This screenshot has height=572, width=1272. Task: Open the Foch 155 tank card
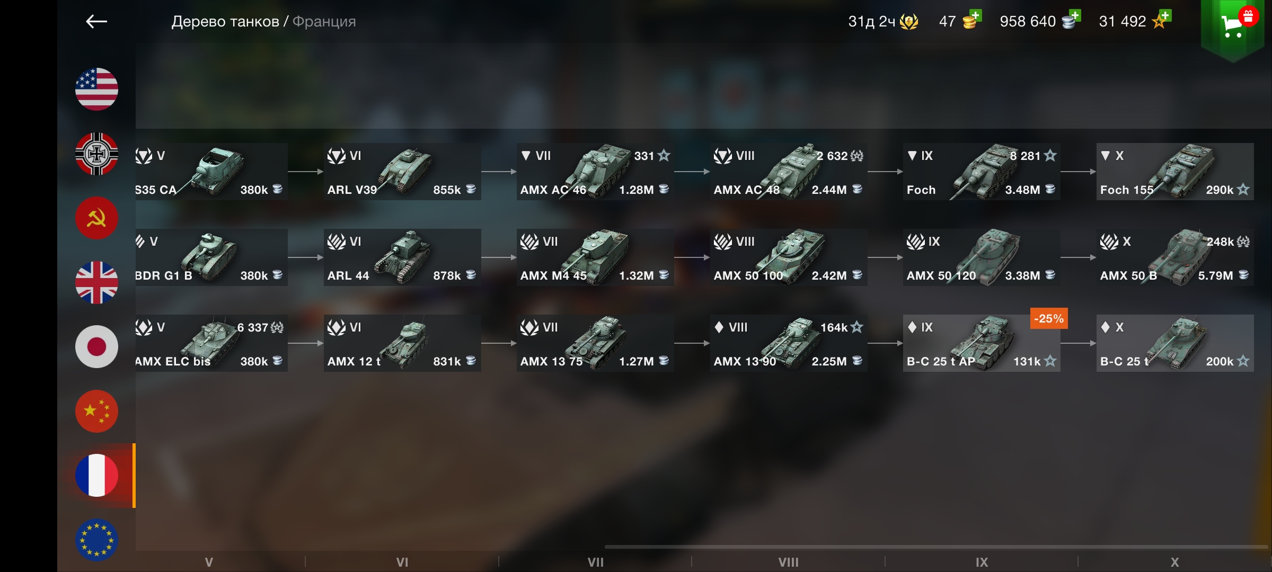click(x=1175, y=172)
